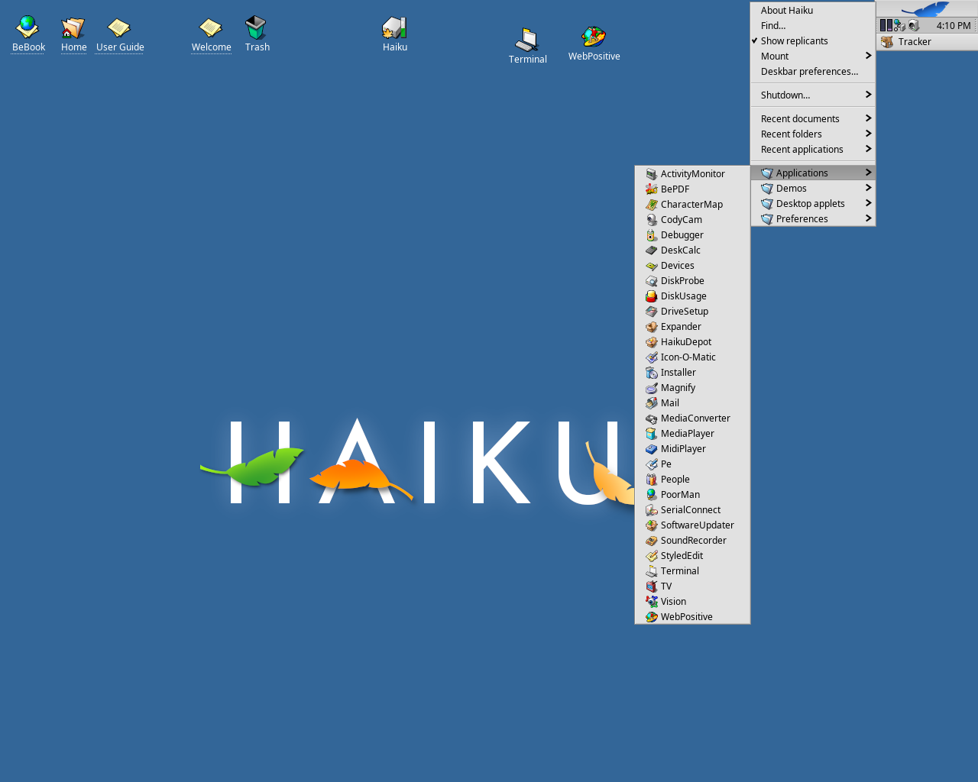Click the HaikuDepot package icon

652,342
